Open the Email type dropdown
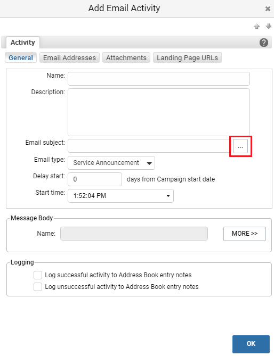 pyautogui.click(x=111, y=163)
